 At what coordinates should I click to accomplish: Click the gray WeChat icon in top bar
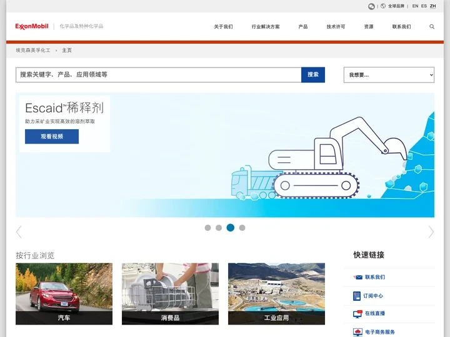coord(371,6)
